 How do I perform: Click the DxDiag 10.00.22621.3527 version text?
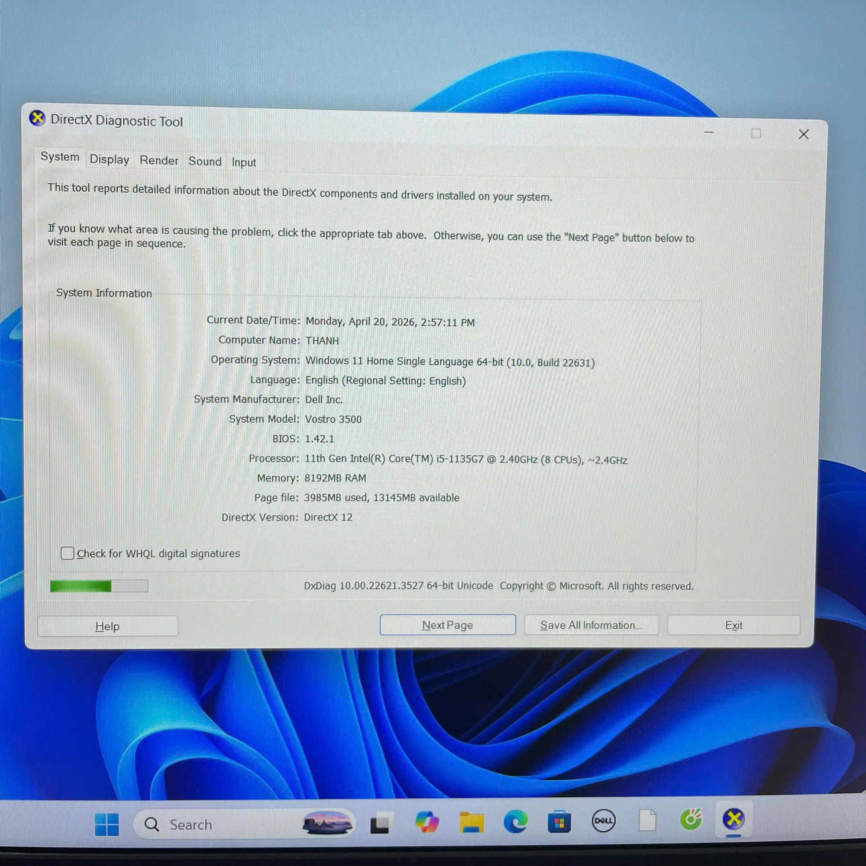[x=398, y=585]
